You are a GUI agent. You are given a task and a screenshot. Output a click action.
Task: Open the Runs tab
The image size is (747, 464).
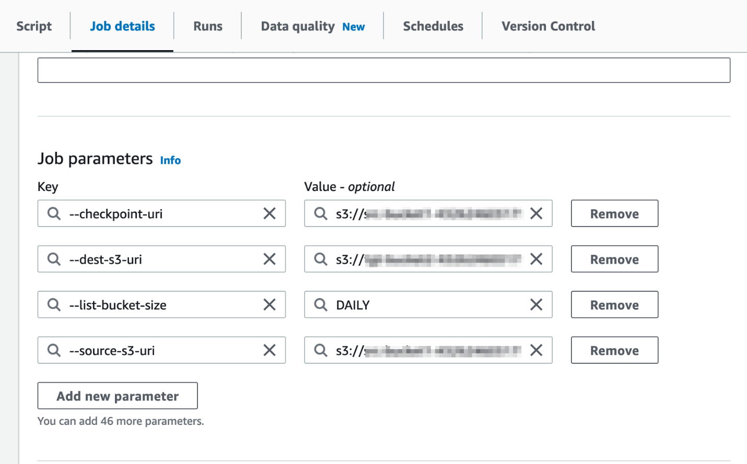point(207,26)
